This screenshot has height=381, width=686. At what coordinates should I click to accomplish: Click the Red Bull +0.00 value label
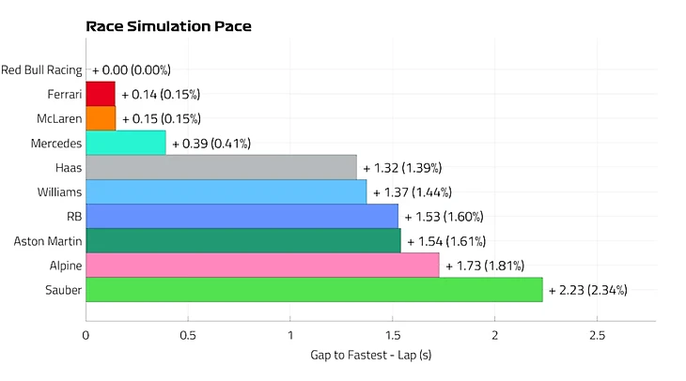click(x=132, y=69)
